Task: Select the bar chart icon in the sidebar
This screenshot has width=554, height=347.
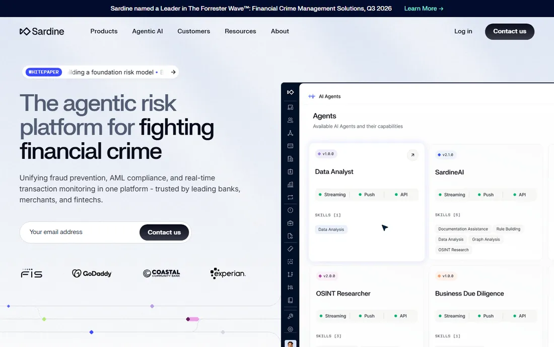Action: coord(291,185)
